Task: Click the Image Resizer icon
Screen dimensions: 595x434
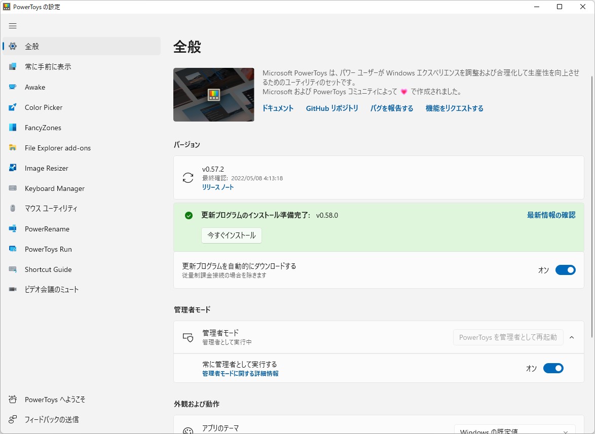Action: [13, 168]
